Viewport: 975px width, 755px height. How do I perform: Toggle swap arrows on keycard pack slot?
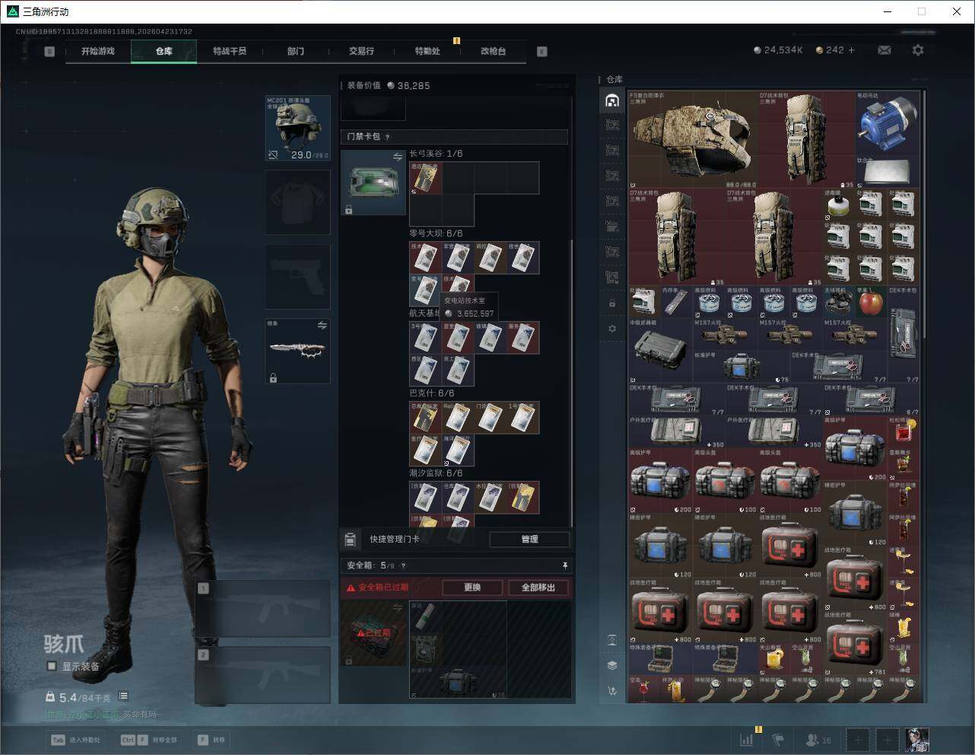[397, 157]
